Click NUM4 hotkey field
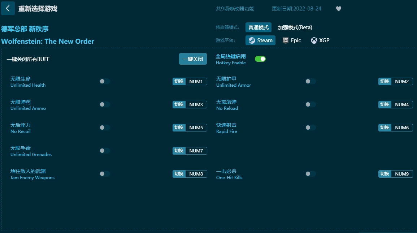 [x=402, y=104]
